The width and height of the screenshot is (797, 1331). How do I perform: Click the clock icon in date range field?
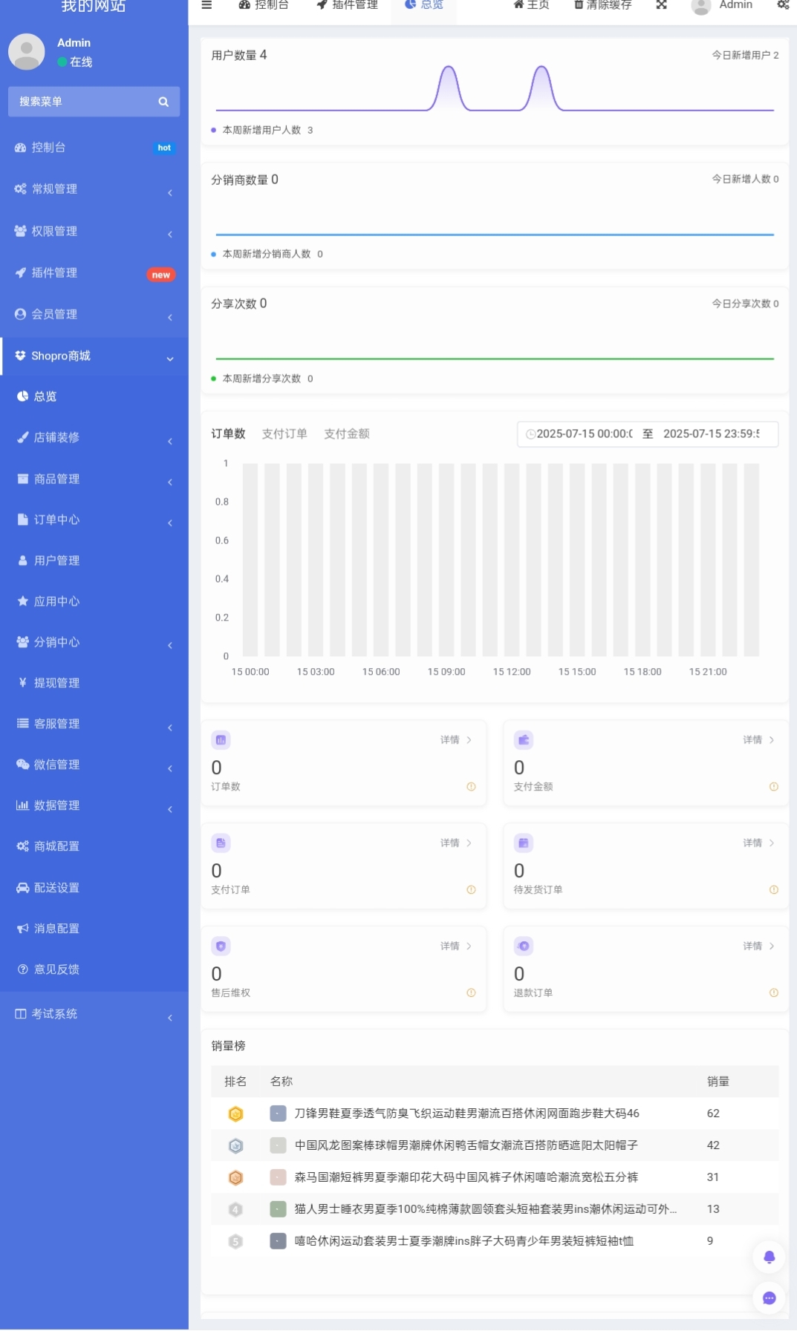pyautogui.click(x=530, y=434)
